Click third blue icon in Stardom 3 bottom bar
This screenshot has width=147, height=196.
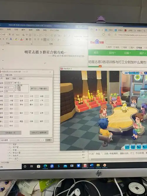pyautogui.click(x=139, y=147)
